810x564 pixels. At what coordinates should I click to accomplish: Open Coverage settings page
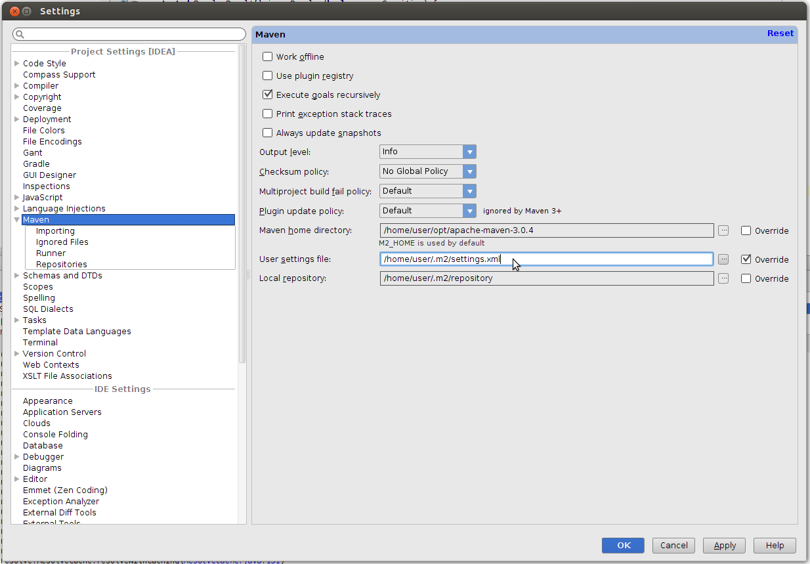42,108
